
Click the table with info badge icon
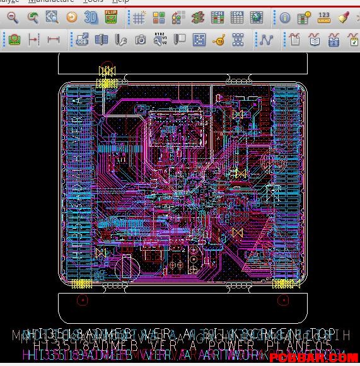pyautogui.click(x=304, y=18)
